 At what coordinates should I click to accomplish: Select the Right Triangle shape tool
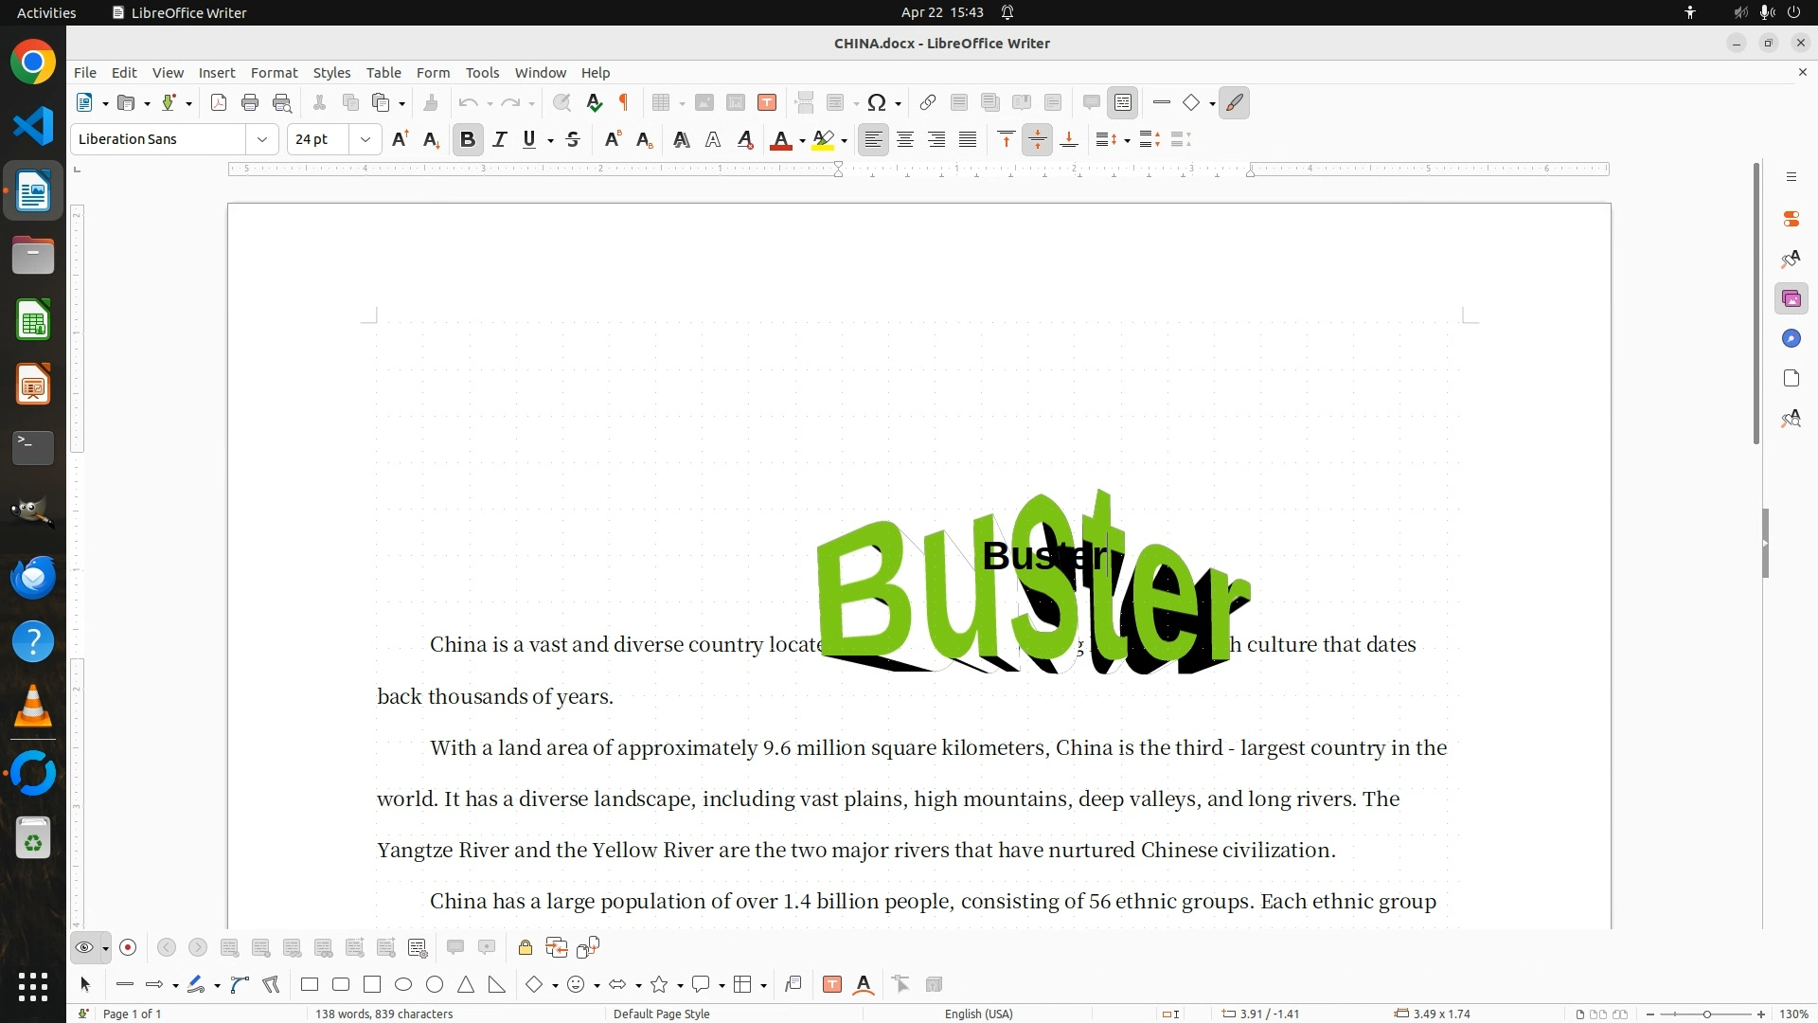(497, 985)
